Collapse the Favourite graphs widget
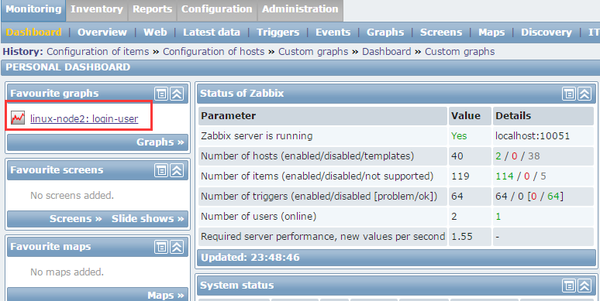600x301 pixels. coord(177,94)
